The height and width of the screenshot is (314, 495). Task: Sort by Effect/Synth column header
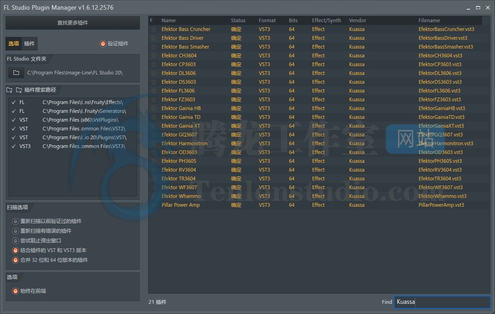click(326, 20)
